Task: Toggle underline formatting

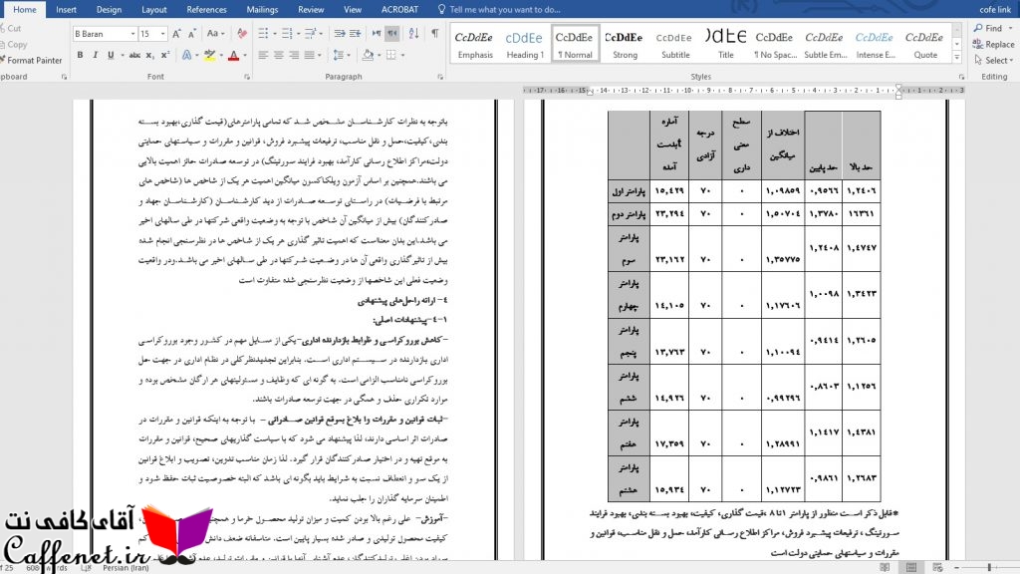Action: coord(111,56)
